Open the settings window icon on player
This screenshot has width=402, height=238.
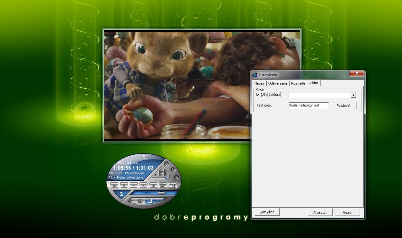[163, 185]
